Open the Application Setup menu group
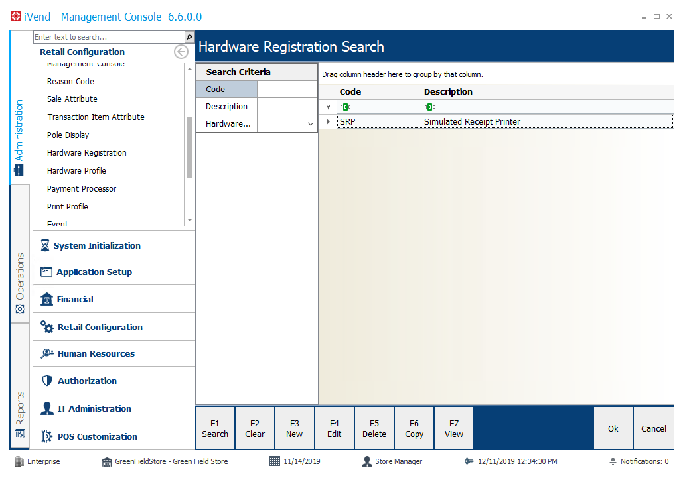 pyautogui.click(x=114, y=272)
